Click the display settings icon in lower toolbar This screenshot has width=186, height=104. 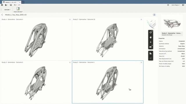point(151,53)
